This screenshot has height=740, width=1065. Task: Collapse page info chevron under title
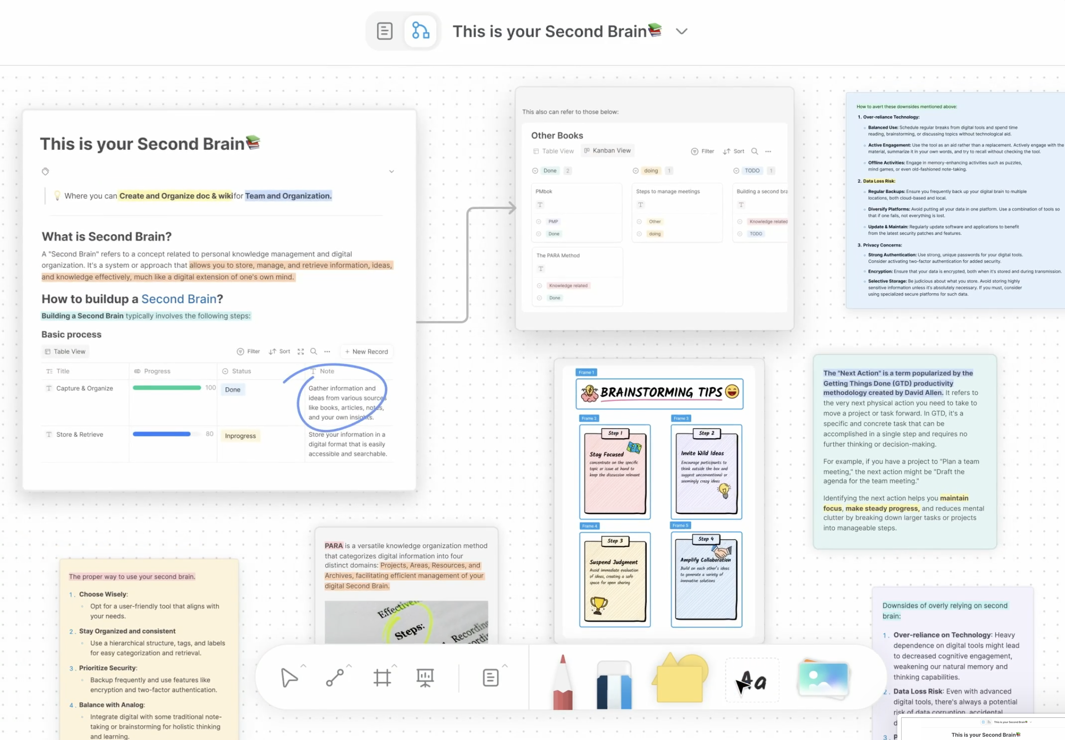[391, 171]
